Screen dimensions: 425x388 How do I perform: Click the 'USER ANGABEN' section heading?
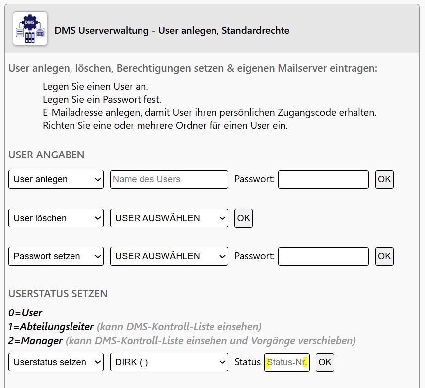click(x=47, y=155)
